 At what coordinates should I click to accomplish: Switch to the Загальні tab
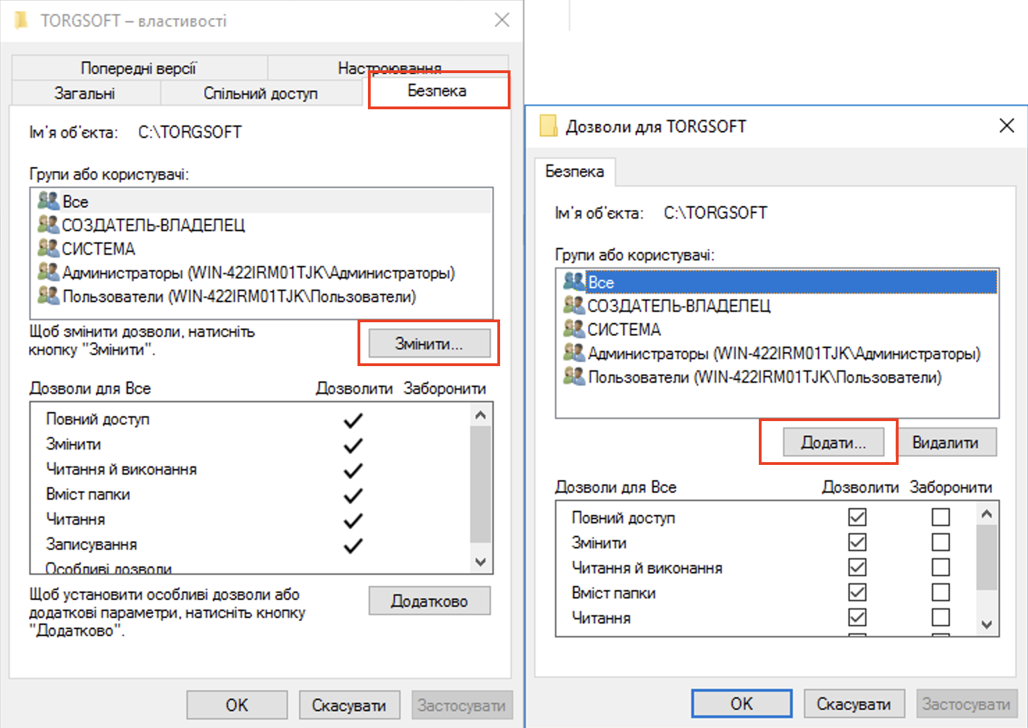click(85, 93)
